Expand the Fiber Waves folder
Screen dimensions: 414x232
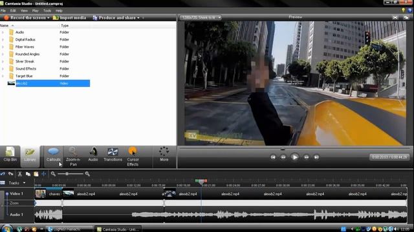click(x=3, y=47)
